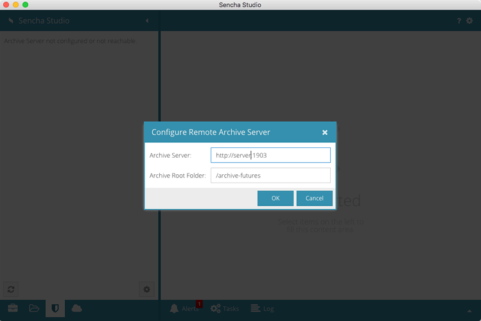Click the red alerts count badge
481x321 pixels.
pyautogui.click(x=199, y=304)
